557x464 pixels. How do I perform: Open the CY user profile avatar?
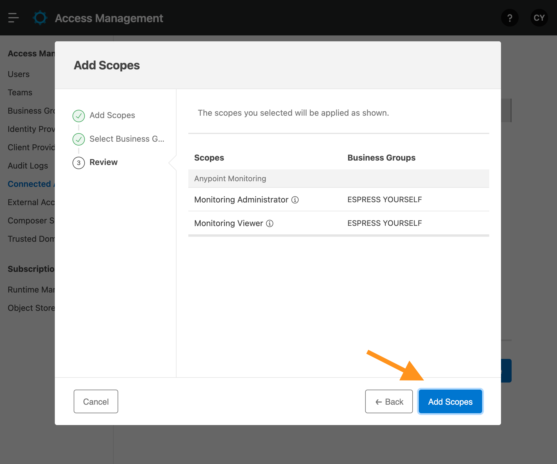pyautogui.click(x=539, y=18)
